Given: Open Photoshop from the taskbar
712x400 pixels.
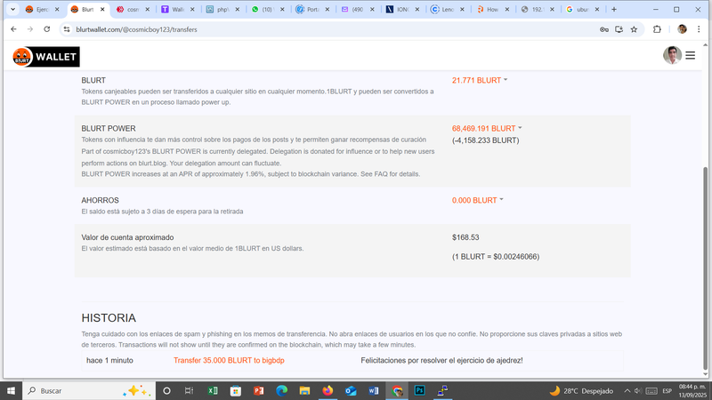Looking at the screenshot, I should [419, 390].
